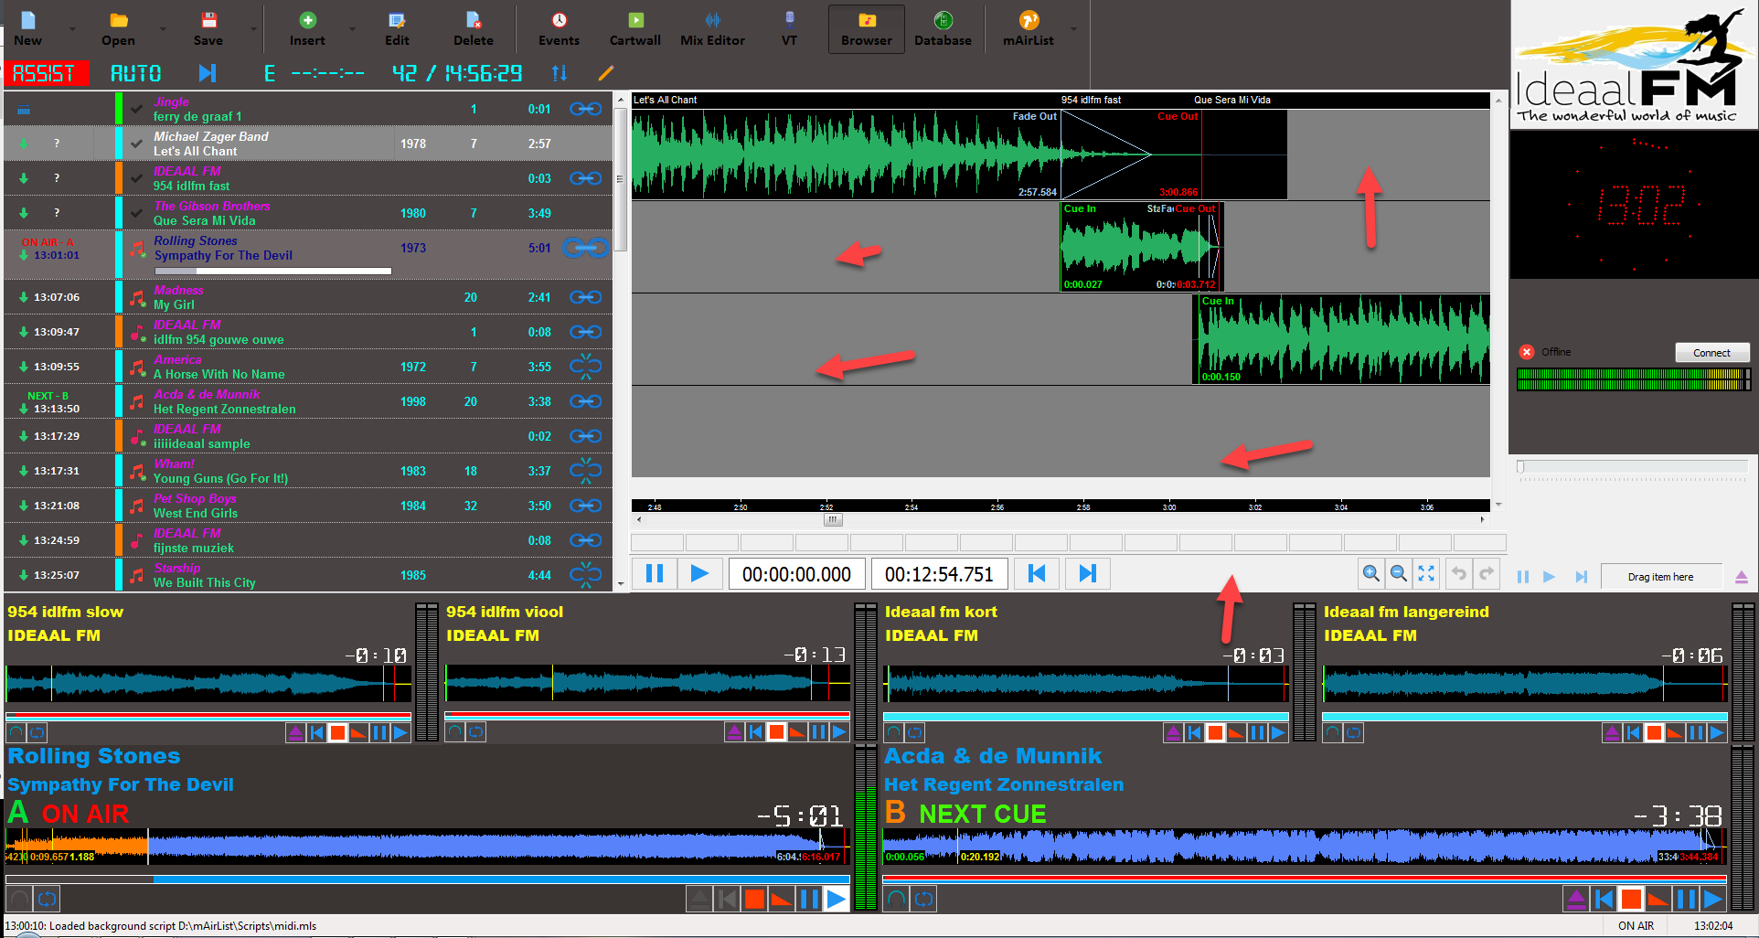Open the VT voice track tool

(789, 28)
